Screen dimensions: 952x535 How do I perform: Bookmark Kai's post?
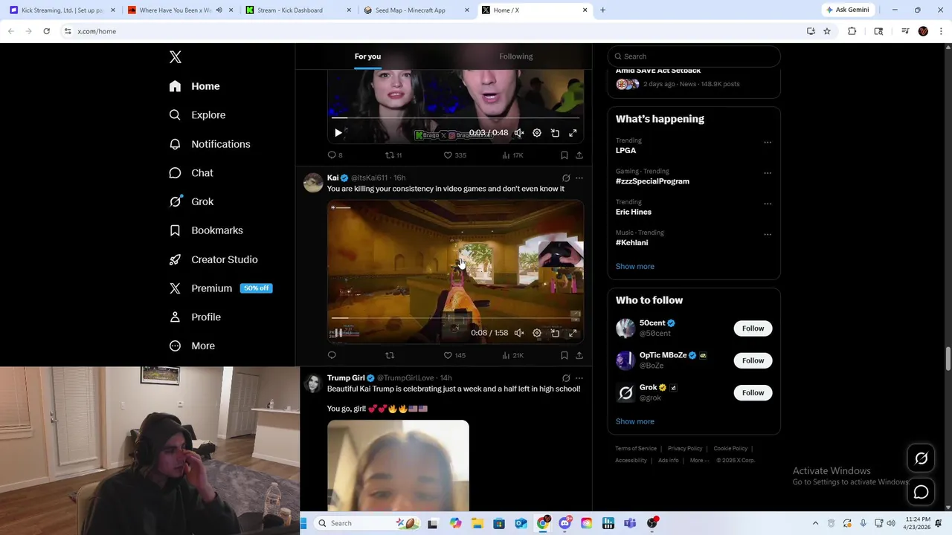(564, 355)
